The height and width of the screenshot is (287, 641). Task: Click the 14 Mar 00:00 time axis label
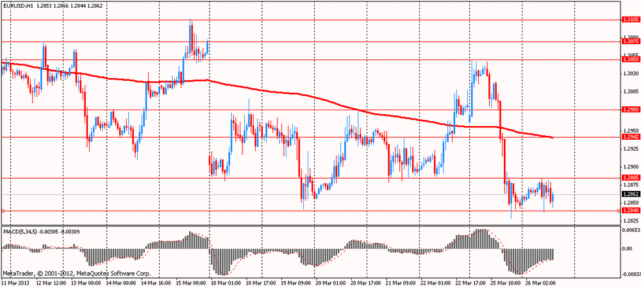point(121,283)
